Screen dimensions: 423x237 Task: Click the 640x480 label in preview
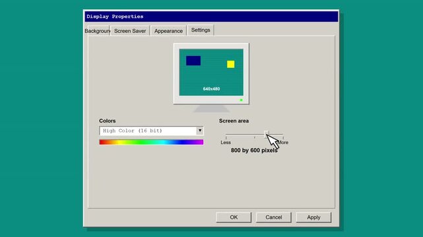coord(211,89)
